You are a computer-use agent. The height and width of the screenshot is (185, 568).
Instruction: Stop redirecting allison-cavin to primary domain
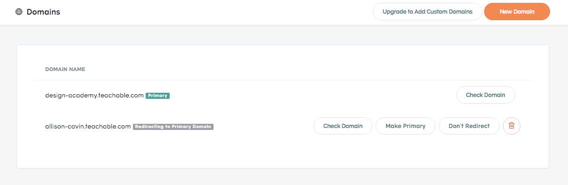(469, 126)
